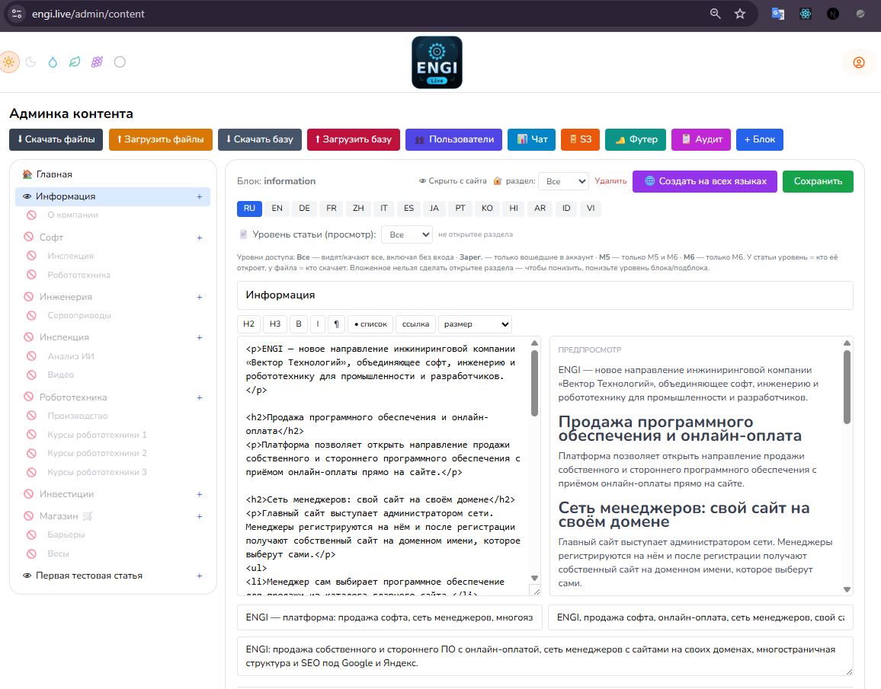The image size is (881, 689).
Task: Add subitem to Инспекция with plus
Action: 200,338
